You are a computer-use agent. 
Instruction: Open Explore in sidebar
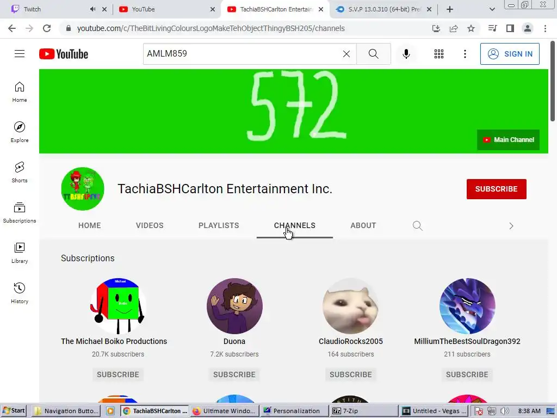pyautogui.click(x=20, y=132)
